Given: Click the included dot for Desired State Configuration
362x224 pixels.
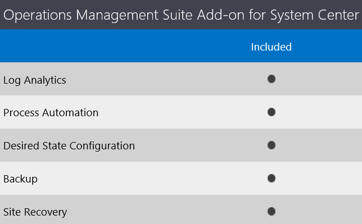Looking at the screenshot, I should click(271, 145).
